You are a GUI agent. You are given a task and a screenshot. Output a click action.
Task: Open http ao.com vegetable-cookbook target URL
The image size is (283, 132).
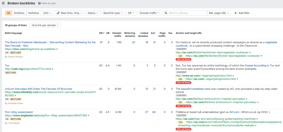coord(212,52)
